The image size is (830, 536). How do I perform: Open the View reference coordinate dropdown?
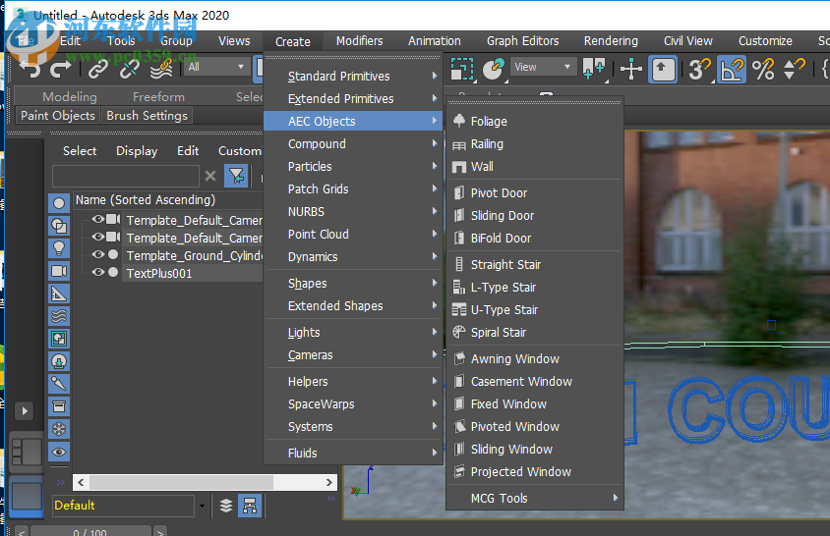[x=544, y=67]
